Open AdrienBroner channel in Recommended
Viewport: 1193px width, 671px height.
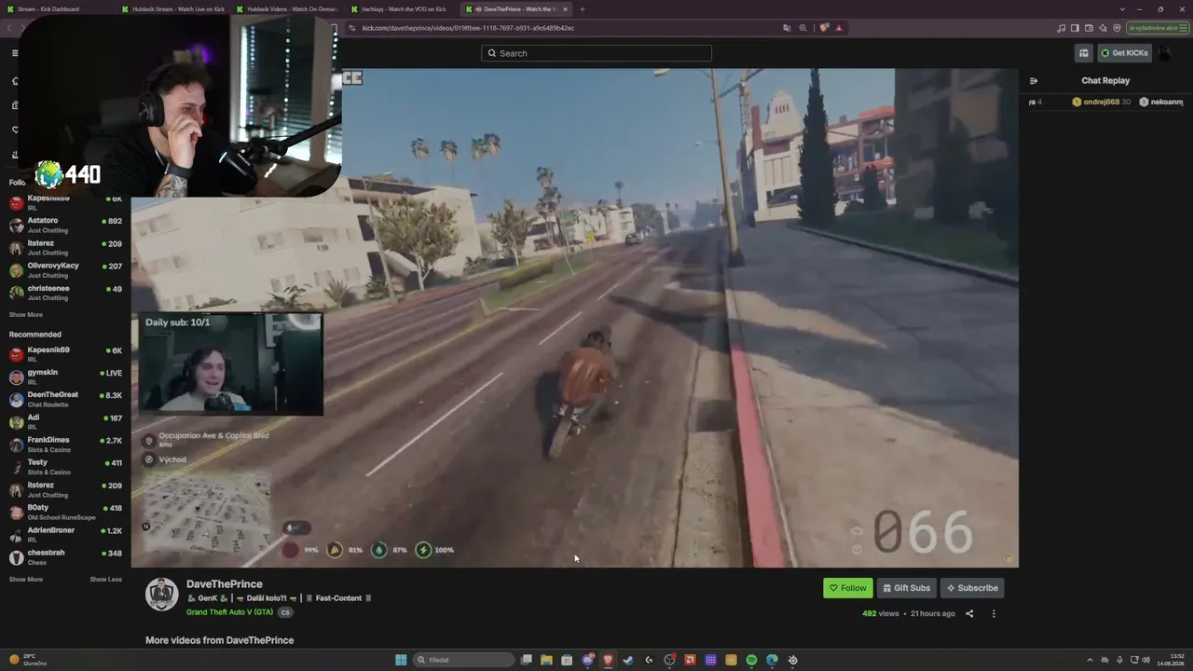[65, 535]
